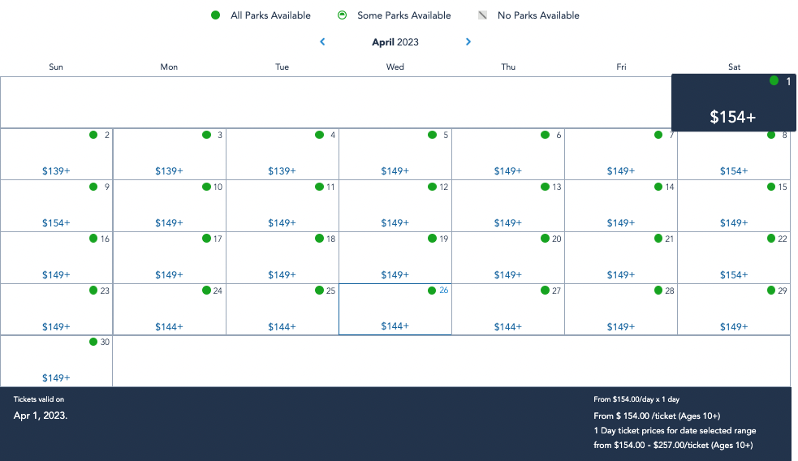Click the green dot on April 30
The height and width of the screenshot is (461, 798).
[93, 343]
